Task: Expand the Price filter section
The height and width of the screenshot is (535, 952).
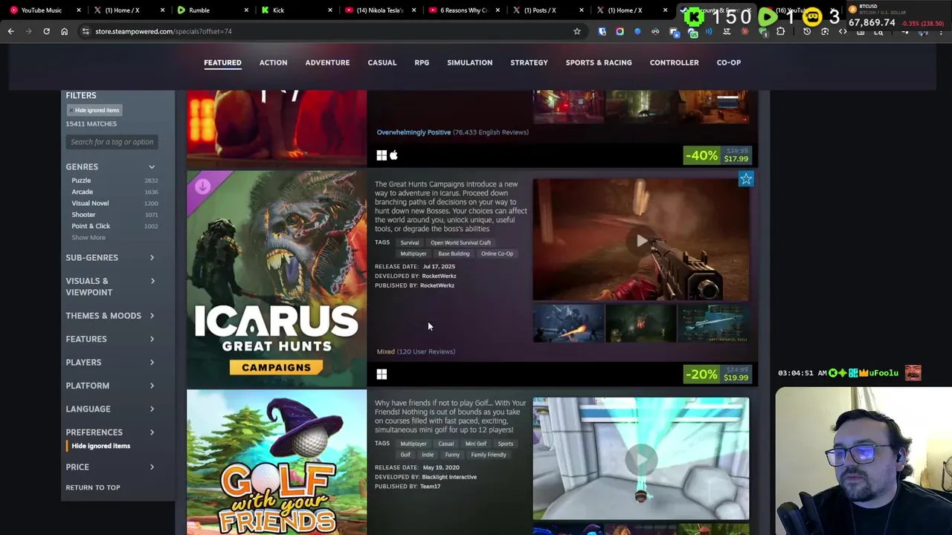Action: (110, 467)
